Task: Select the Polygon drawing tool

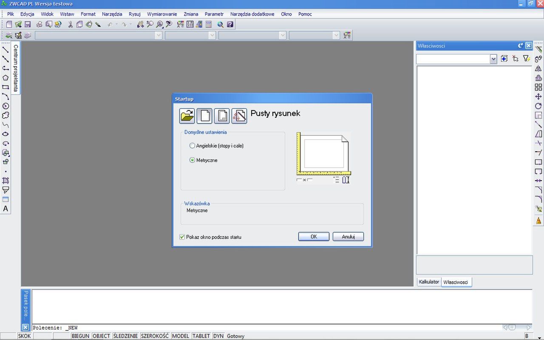Action: [6, 78]
